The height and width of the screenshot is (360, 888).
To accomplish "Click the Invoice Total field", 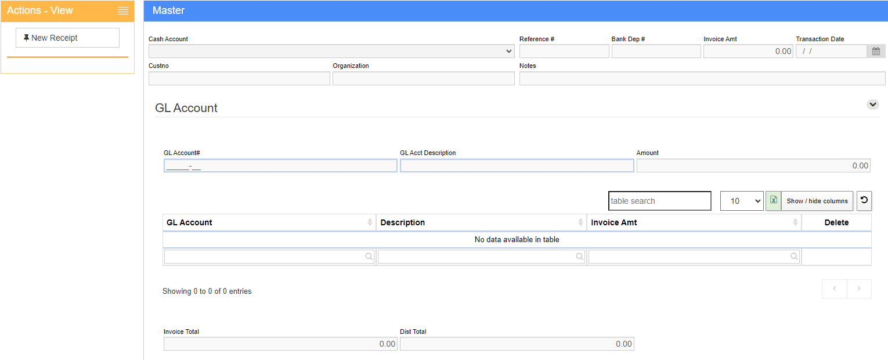I will tap(280, 344).
